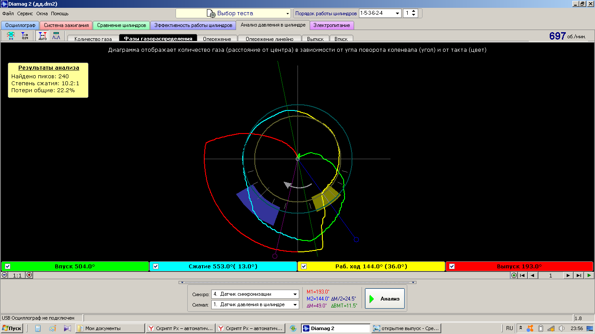Click the tray volume speaker icon
595x334 pixels.
(x=562, y=328)
